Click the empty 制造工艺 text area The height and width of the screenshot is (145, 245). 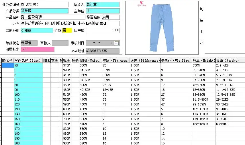225,27
